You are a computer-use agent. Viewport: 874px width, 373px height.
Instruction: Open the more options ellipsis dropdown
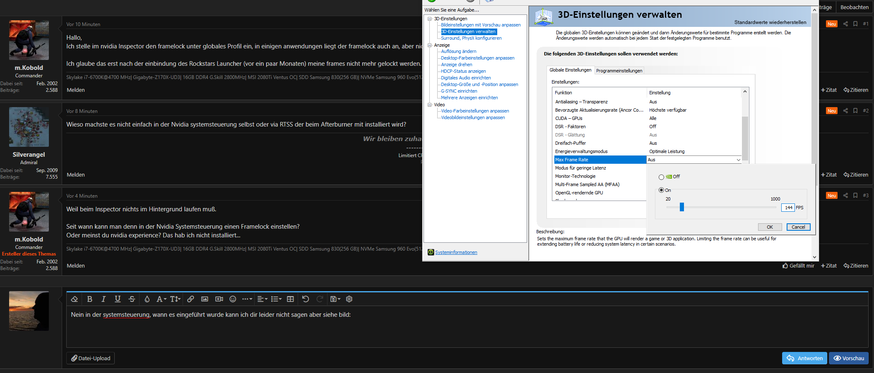tap(247, 299)
